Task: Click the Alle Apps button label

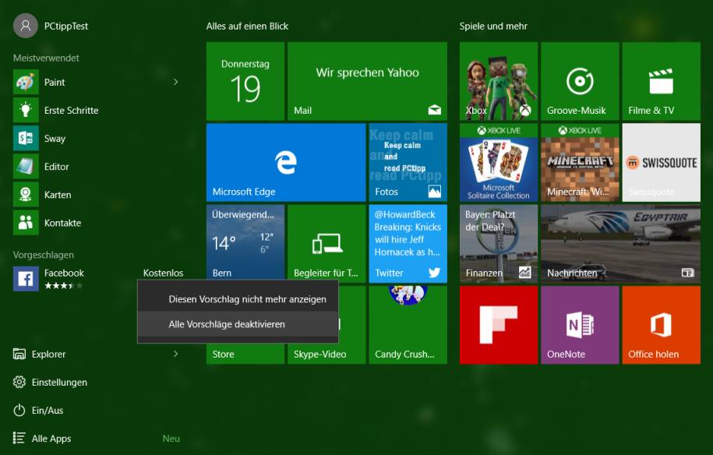Action: 51,439
